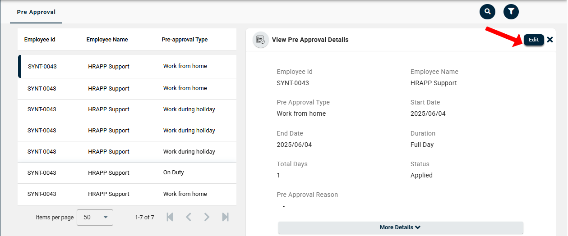Click the search magnifier icon
The width and height of the screenshot is (568, 236).
point(487,12)
